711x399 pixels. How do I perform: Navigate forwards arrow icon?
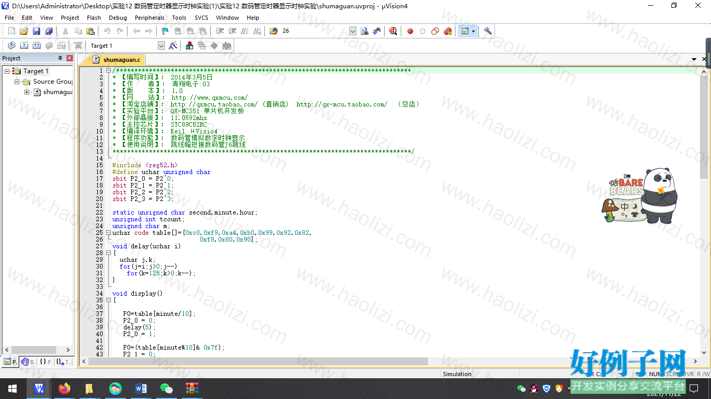coord(149,31)
